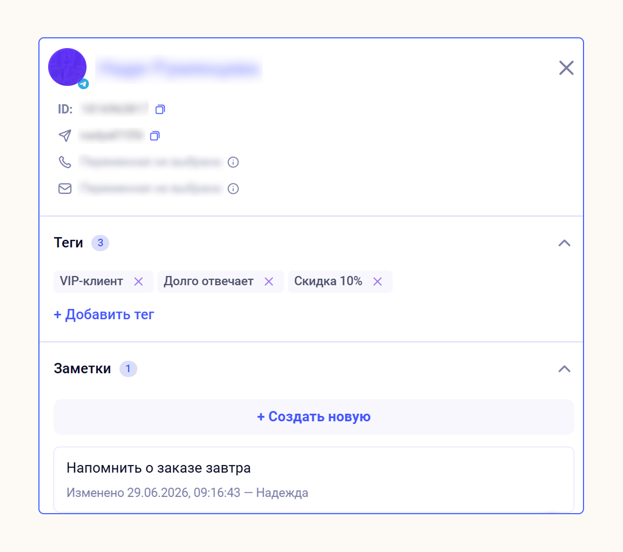Collapse the Теги section

click(565, 243)
